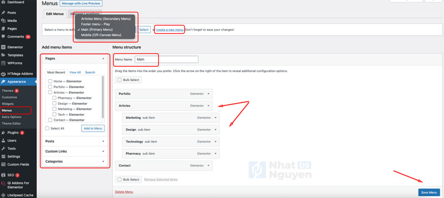
Task: Check the Porfolio — Elementor page checkbox
Action: (x=50, y=87)
